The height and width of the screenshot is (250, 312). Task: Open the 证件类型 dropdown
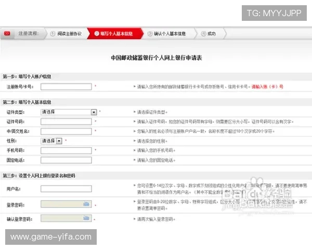pyautogui.click(x=69, y=112)
